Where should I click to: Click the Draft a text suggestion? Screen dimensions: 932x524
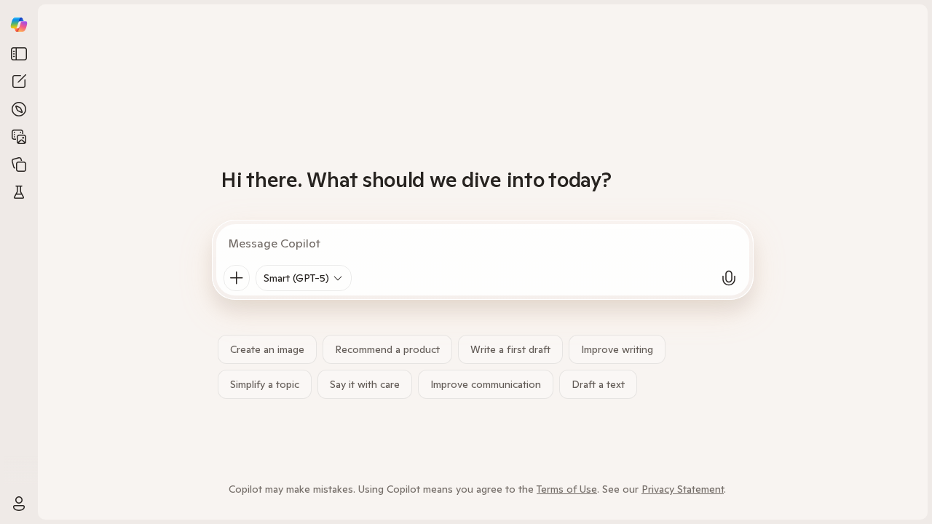[x=598, y=384]
